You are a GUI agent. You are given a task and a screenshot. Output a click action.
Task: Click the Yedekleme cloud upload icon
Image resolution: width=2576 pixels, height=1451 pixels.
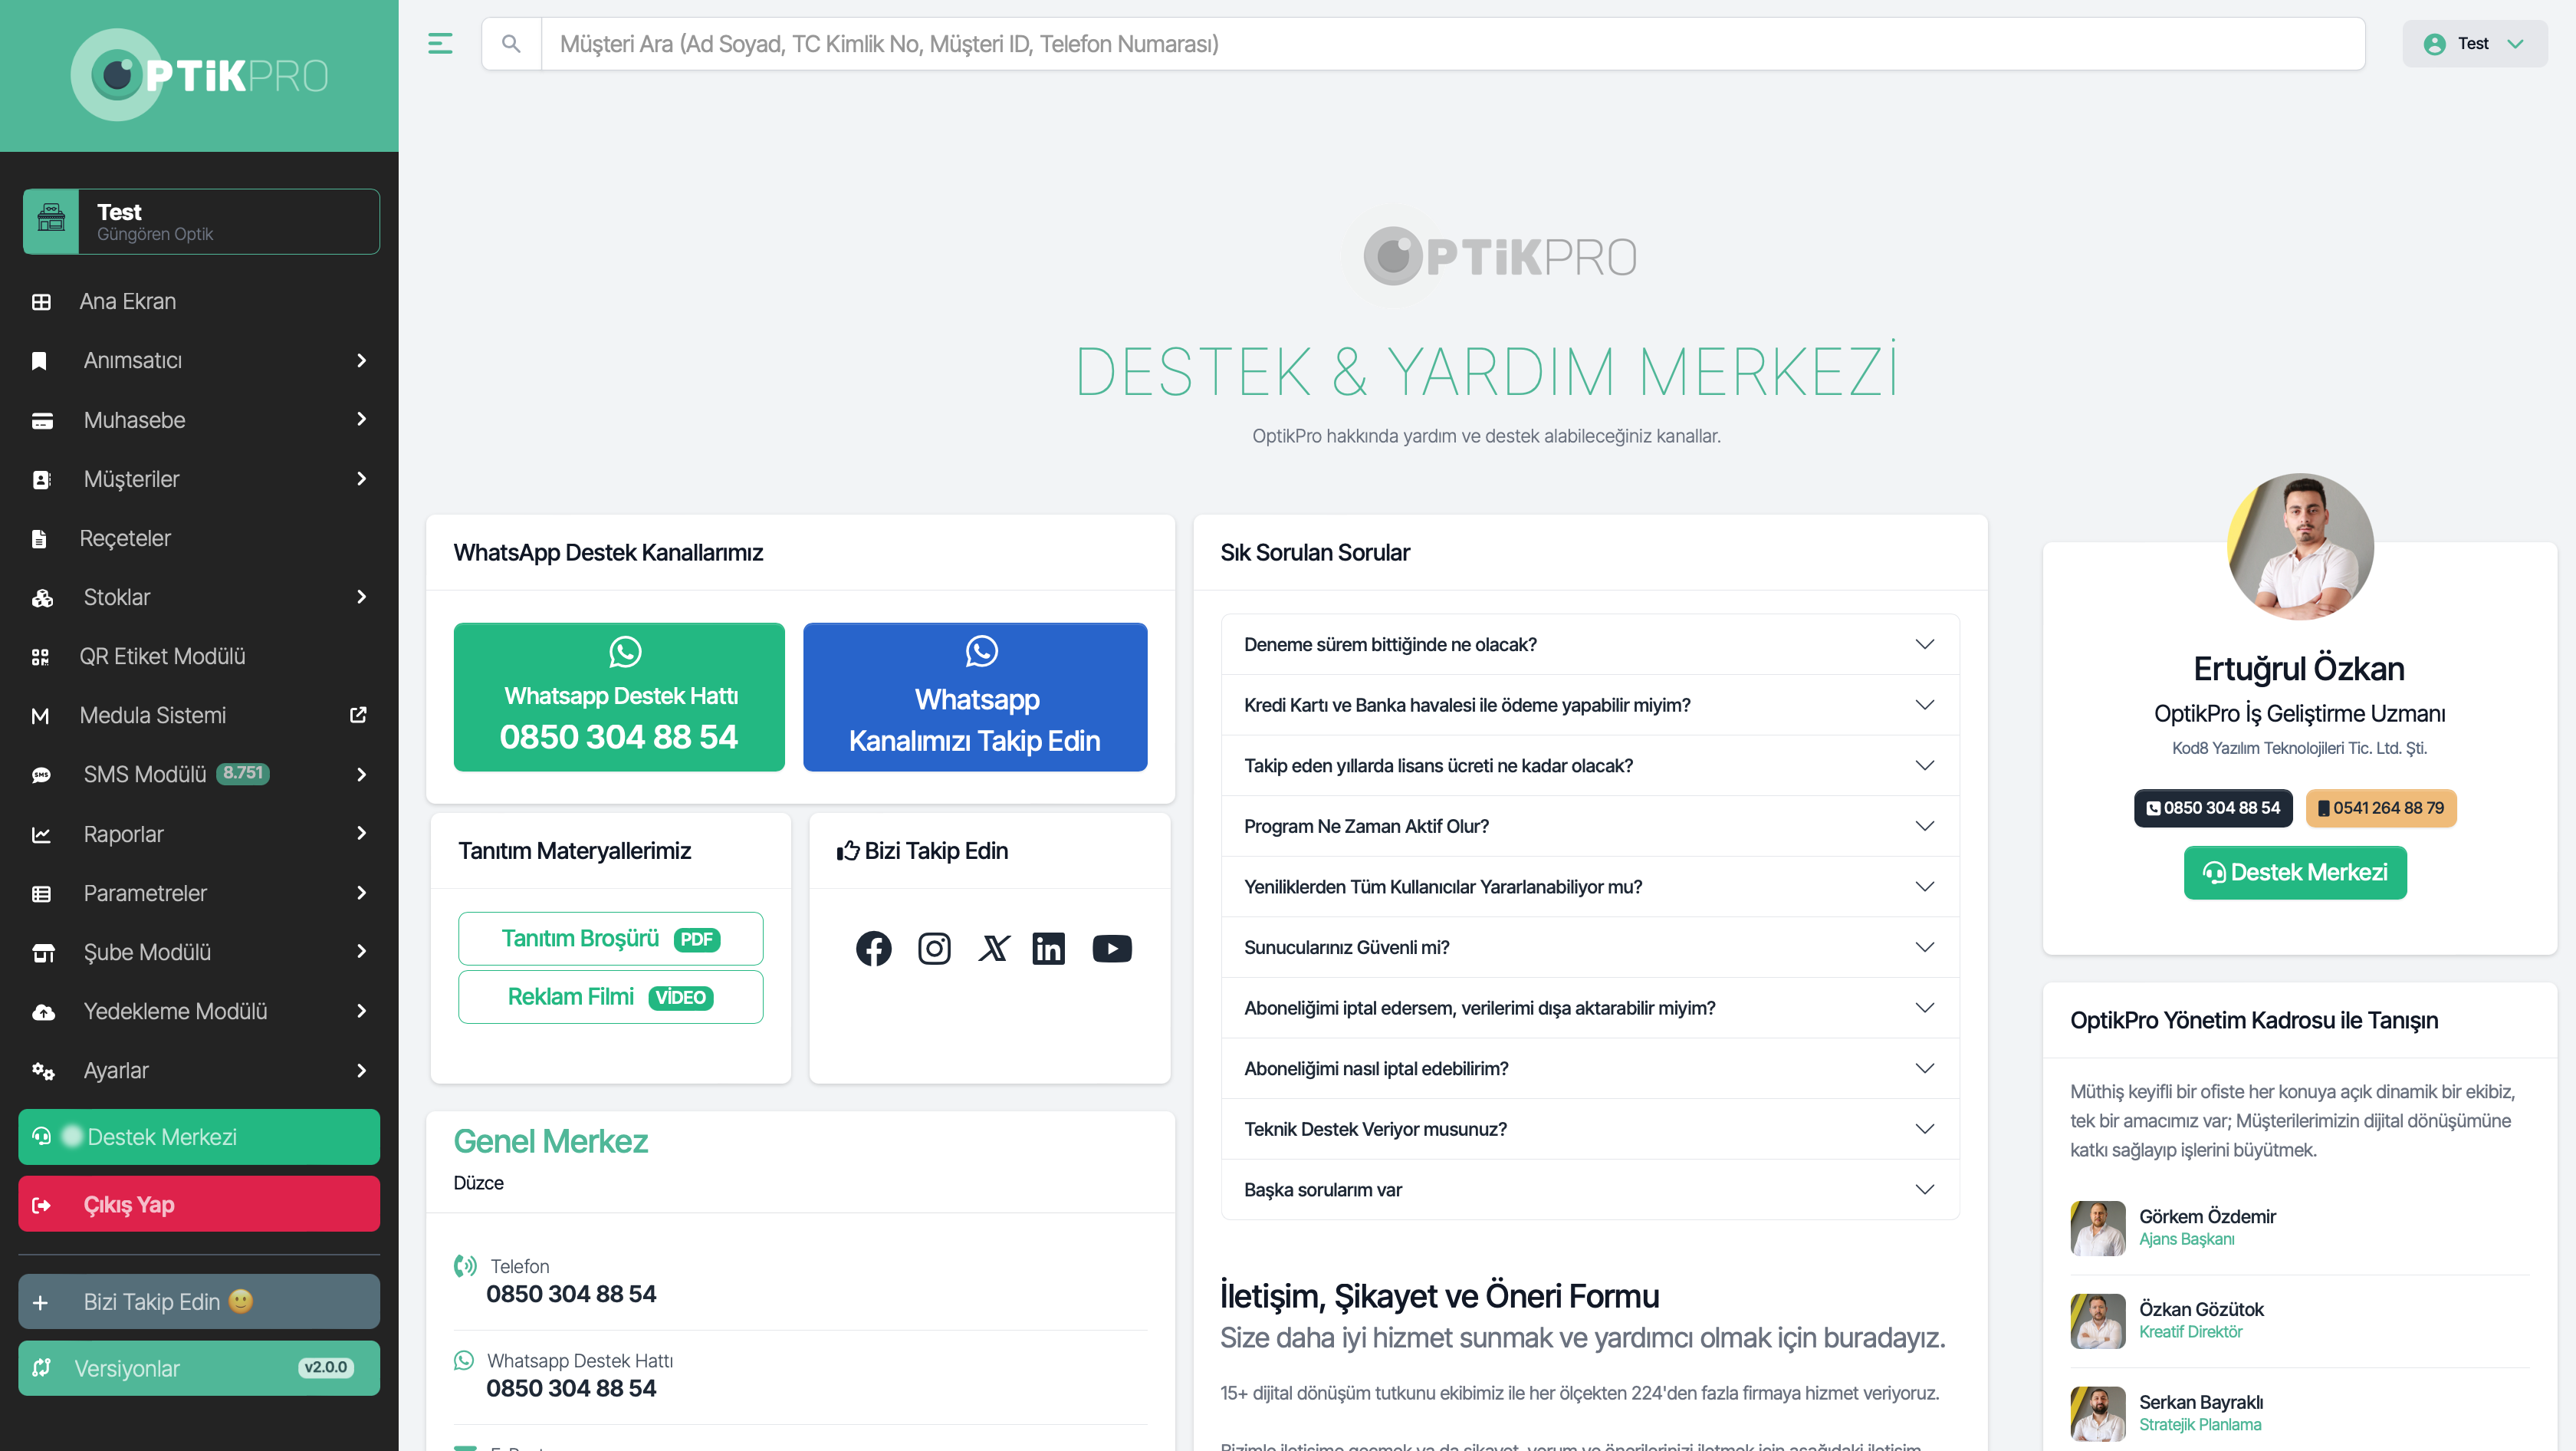43,1012
